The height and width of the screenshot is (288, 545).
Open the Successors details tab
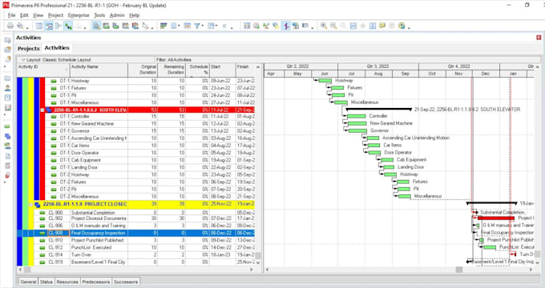(126, 282)
